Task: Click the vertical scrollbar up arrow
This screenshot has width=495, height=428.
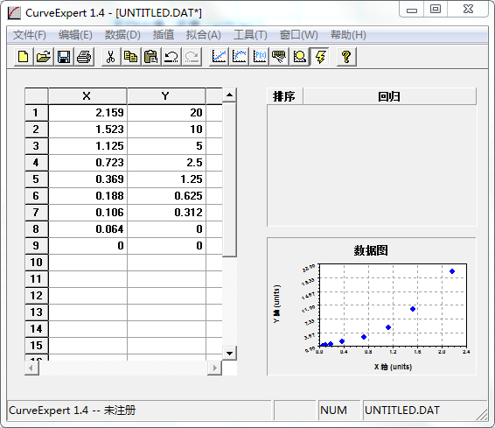Action: coord(229,95)
